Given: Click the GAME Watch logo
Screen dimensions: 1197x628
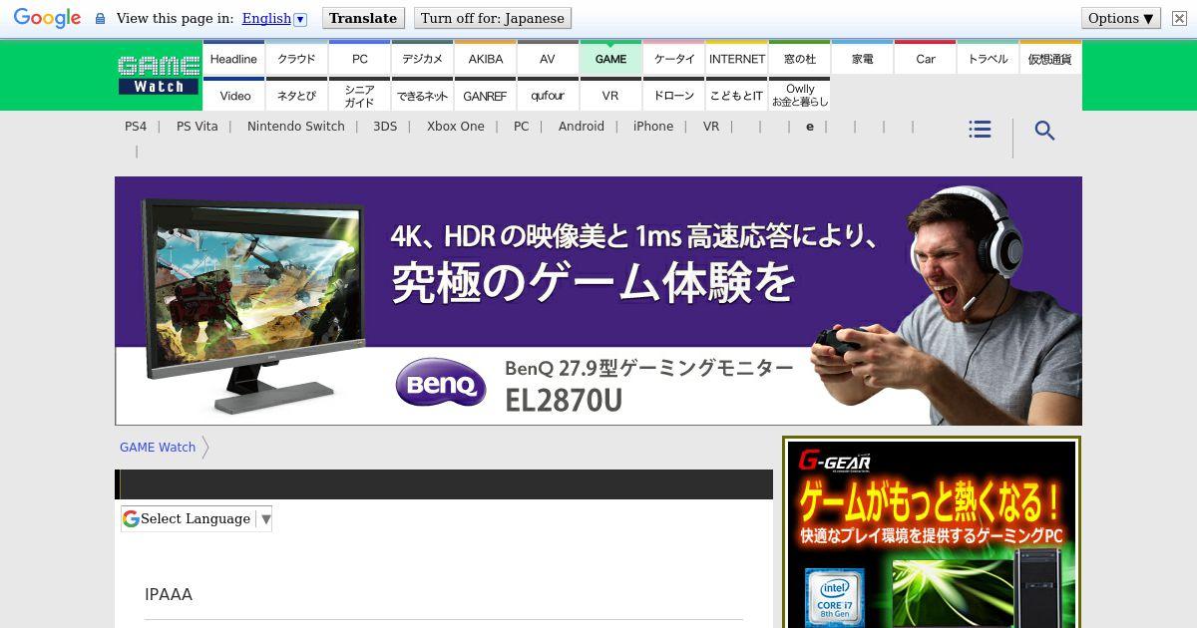Looking at the screenshot, I should 159,75.
